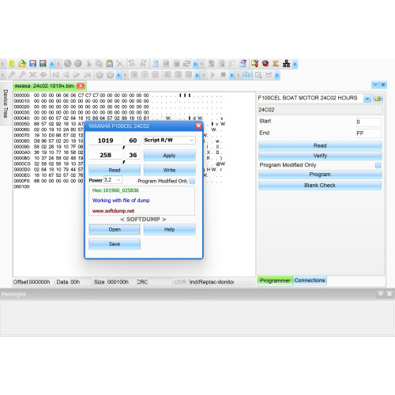Click the Apply button

(x=169, y=156)
